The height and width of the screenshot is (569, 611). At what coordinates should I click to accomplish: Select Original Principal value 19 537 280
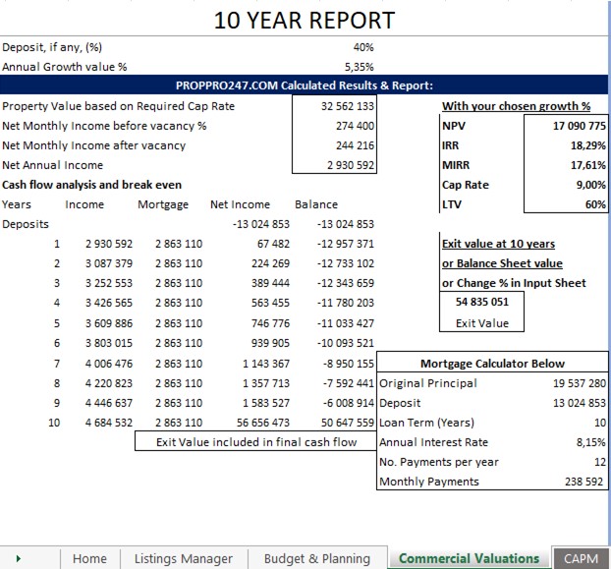tap(580, 383)
